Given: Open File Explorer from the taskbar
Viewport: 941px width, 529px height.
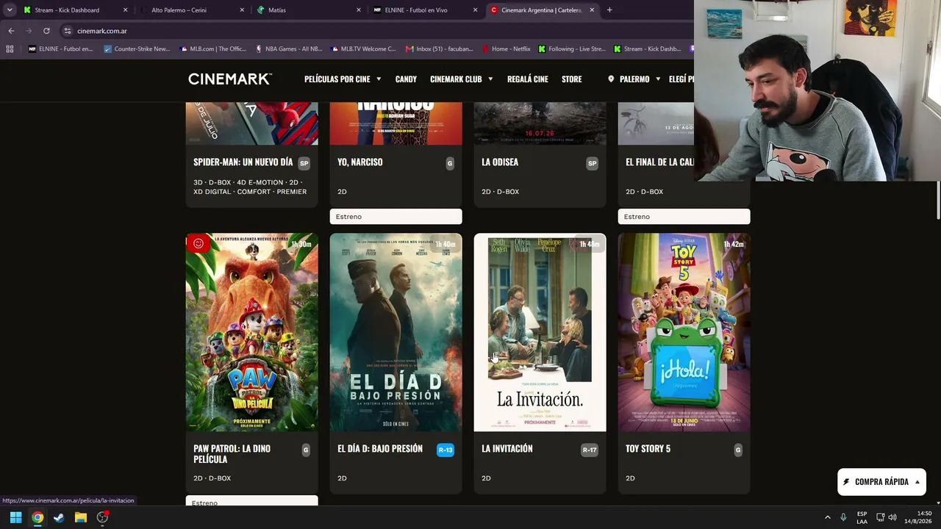Looking at the screenshot, I should coord(81,517).
